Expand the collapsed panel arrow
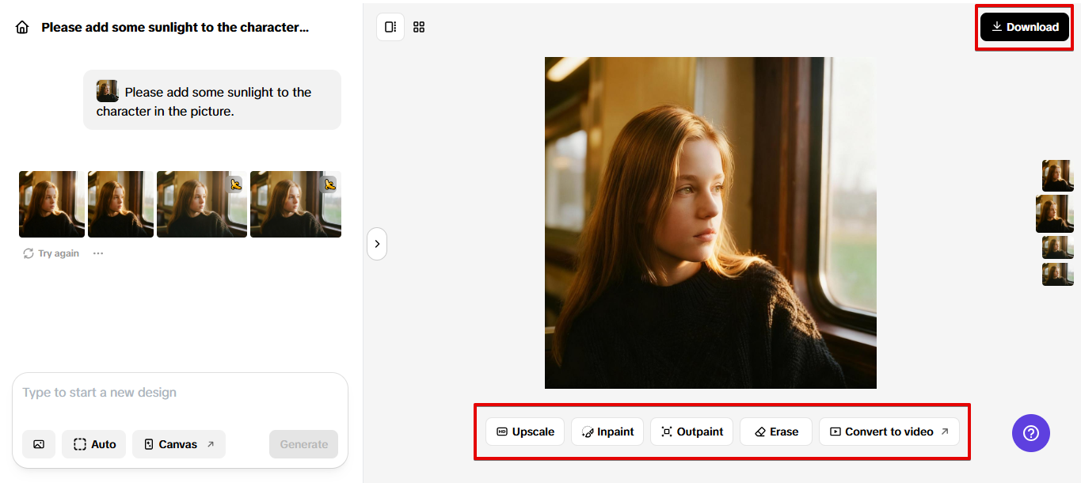 (377, 244)
